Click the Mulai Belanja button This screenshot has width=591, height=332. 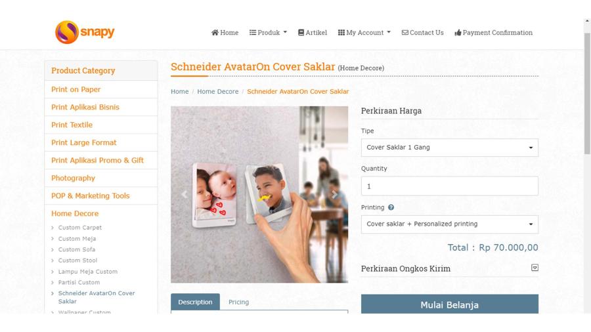coord(449,304)
